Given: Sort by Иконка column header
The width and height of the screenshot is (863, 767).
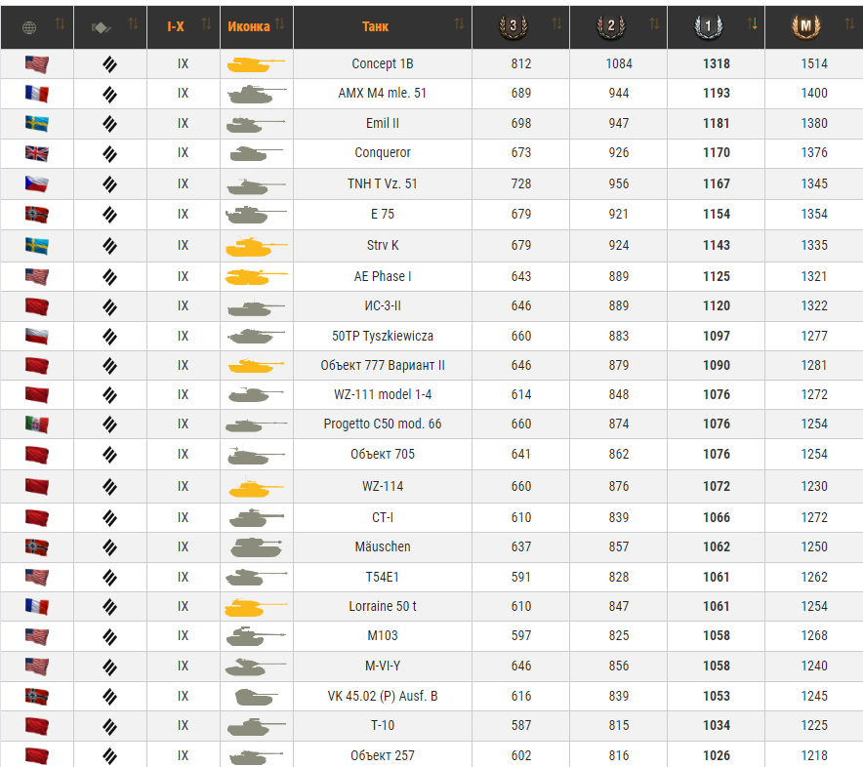Looking at the screenshot, I should 249,26.
